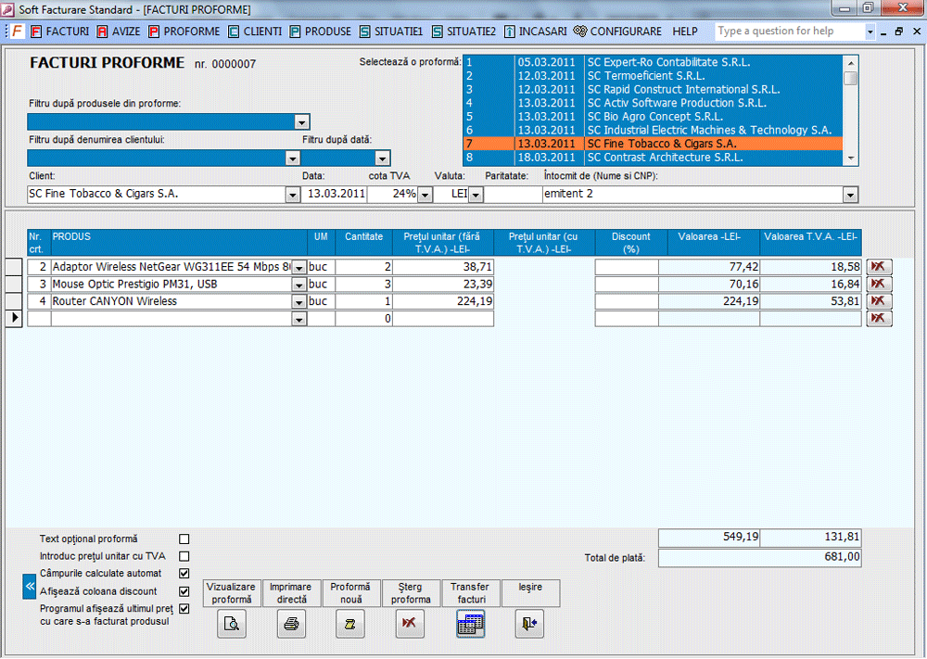Select proforma SC Rapid Construct International S.R.L.
The height and width of the screenshot is (659, 927).
653,90
